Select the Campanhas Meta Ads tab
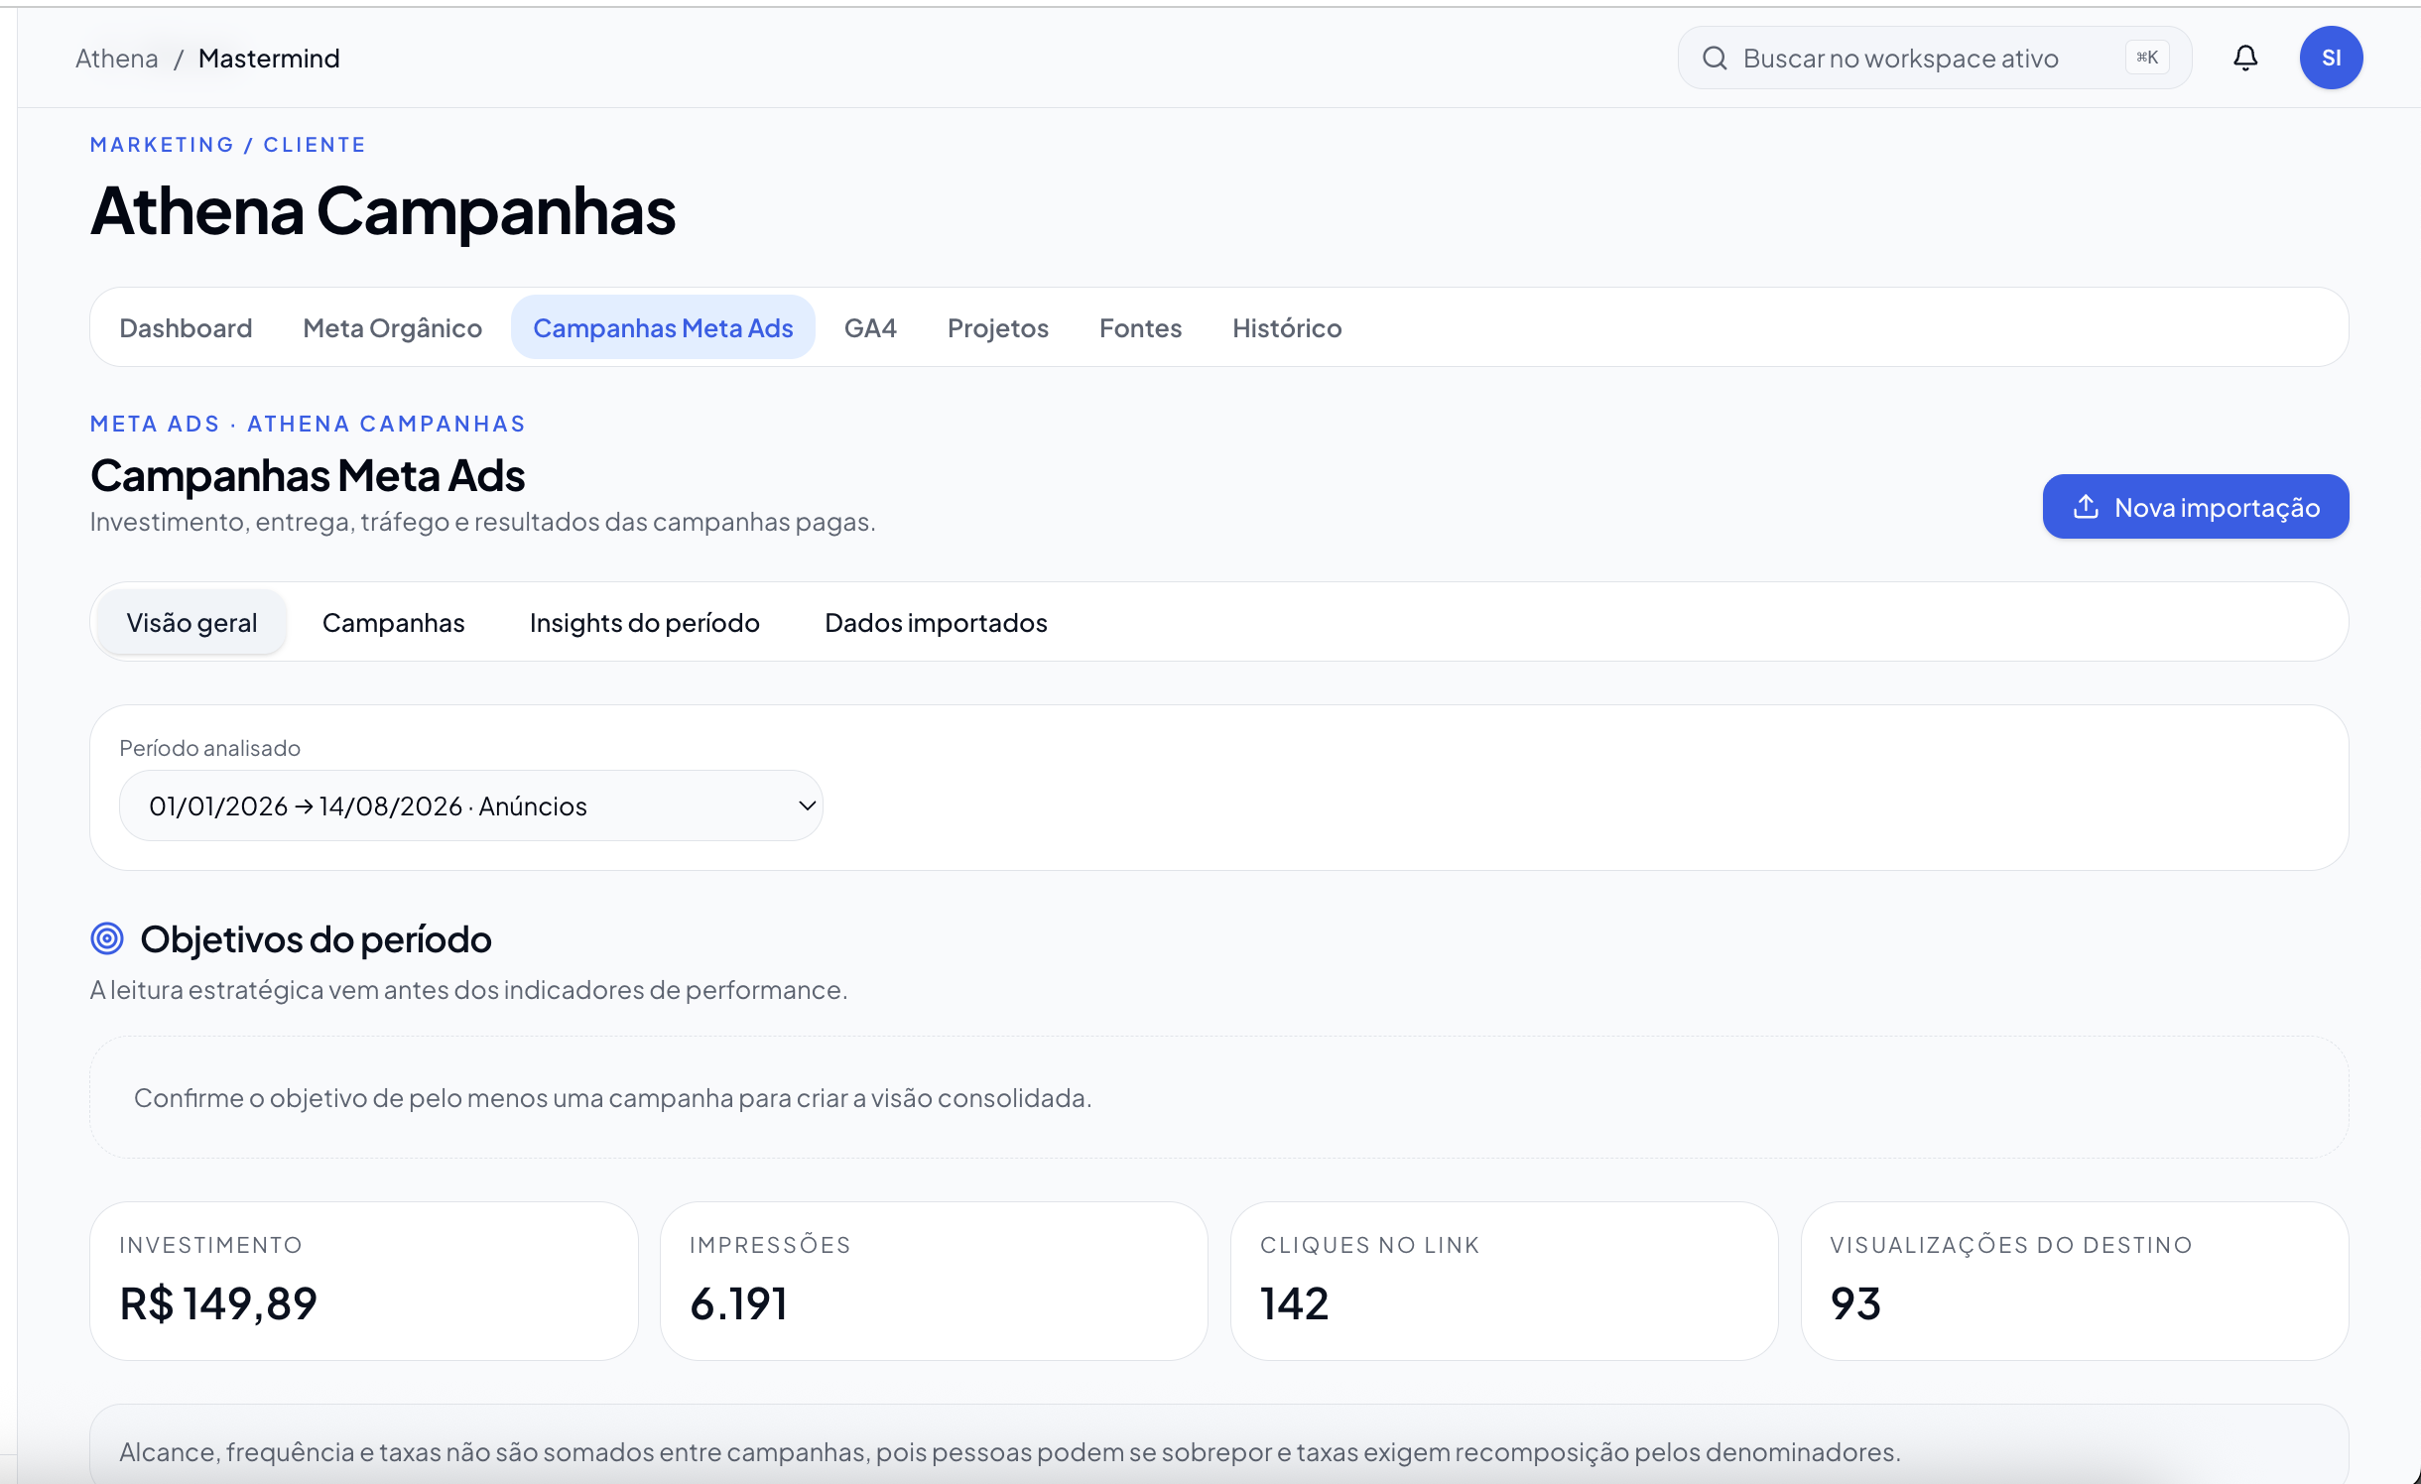 [x=663, y=327]
